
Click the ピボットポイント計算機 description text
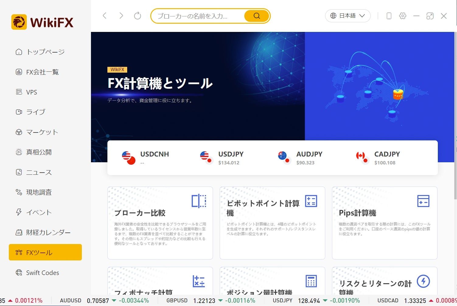272,229
